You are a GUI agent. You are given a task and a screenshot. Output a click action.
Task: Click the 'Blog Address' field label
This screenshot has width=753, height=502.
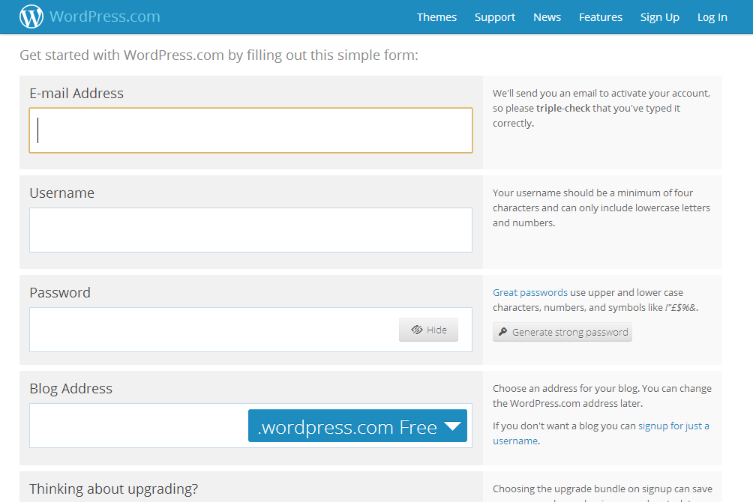(x=71, y=389)
